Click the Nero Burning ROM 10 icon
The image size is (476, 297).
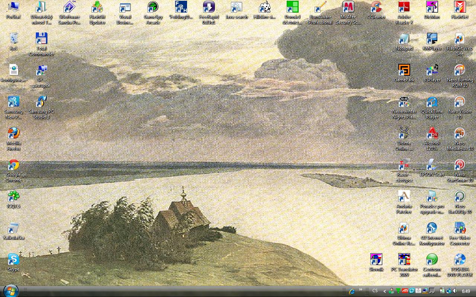coord(460,71)
